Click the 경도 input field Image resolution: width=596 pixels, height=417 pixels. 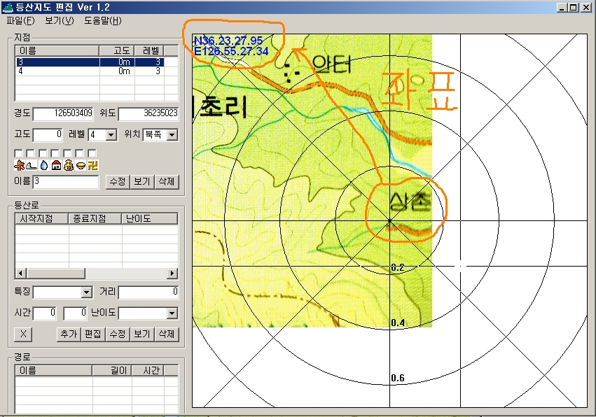(x=63, y=113)
